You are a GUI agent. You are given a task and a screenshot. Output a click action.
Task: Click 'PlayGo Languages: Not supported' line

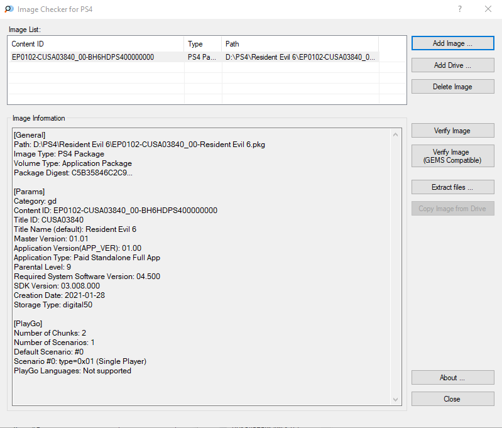pos(72,371)
